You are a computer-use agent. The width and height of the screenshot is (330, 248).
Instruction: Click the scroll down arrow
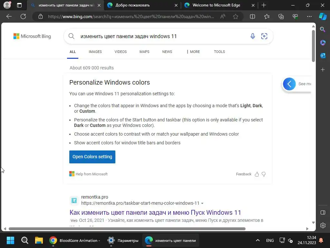(x=313, y=223)
